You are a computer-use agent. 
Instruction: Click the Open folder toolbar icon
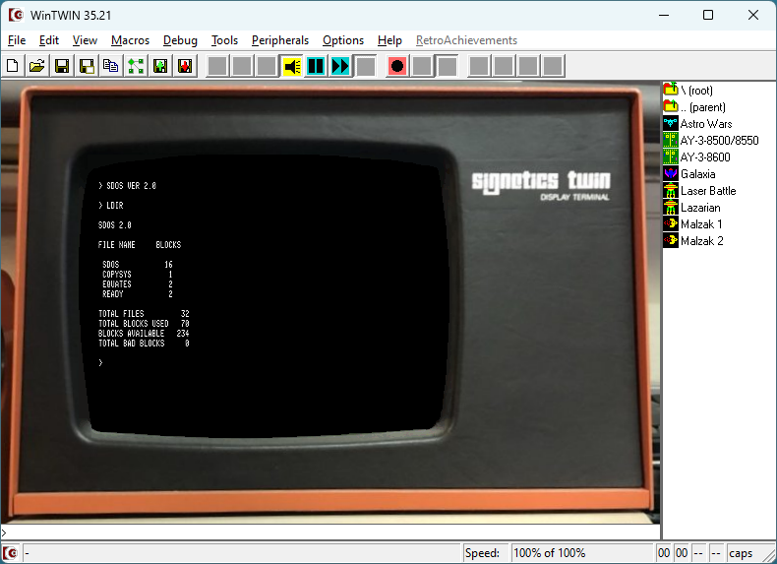37,66
